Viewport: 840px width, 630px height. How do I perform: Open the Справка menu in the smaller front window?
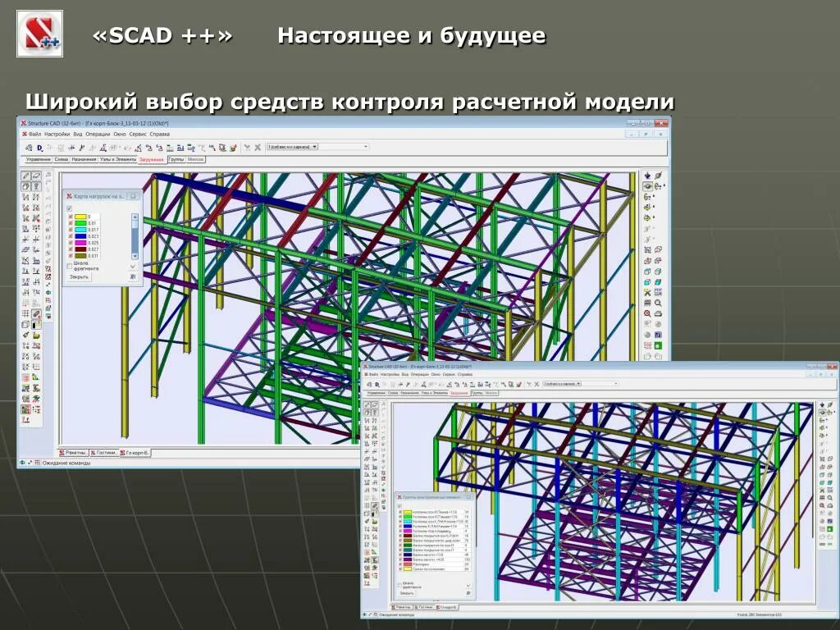pyautogui.click(x=465, y=374)
